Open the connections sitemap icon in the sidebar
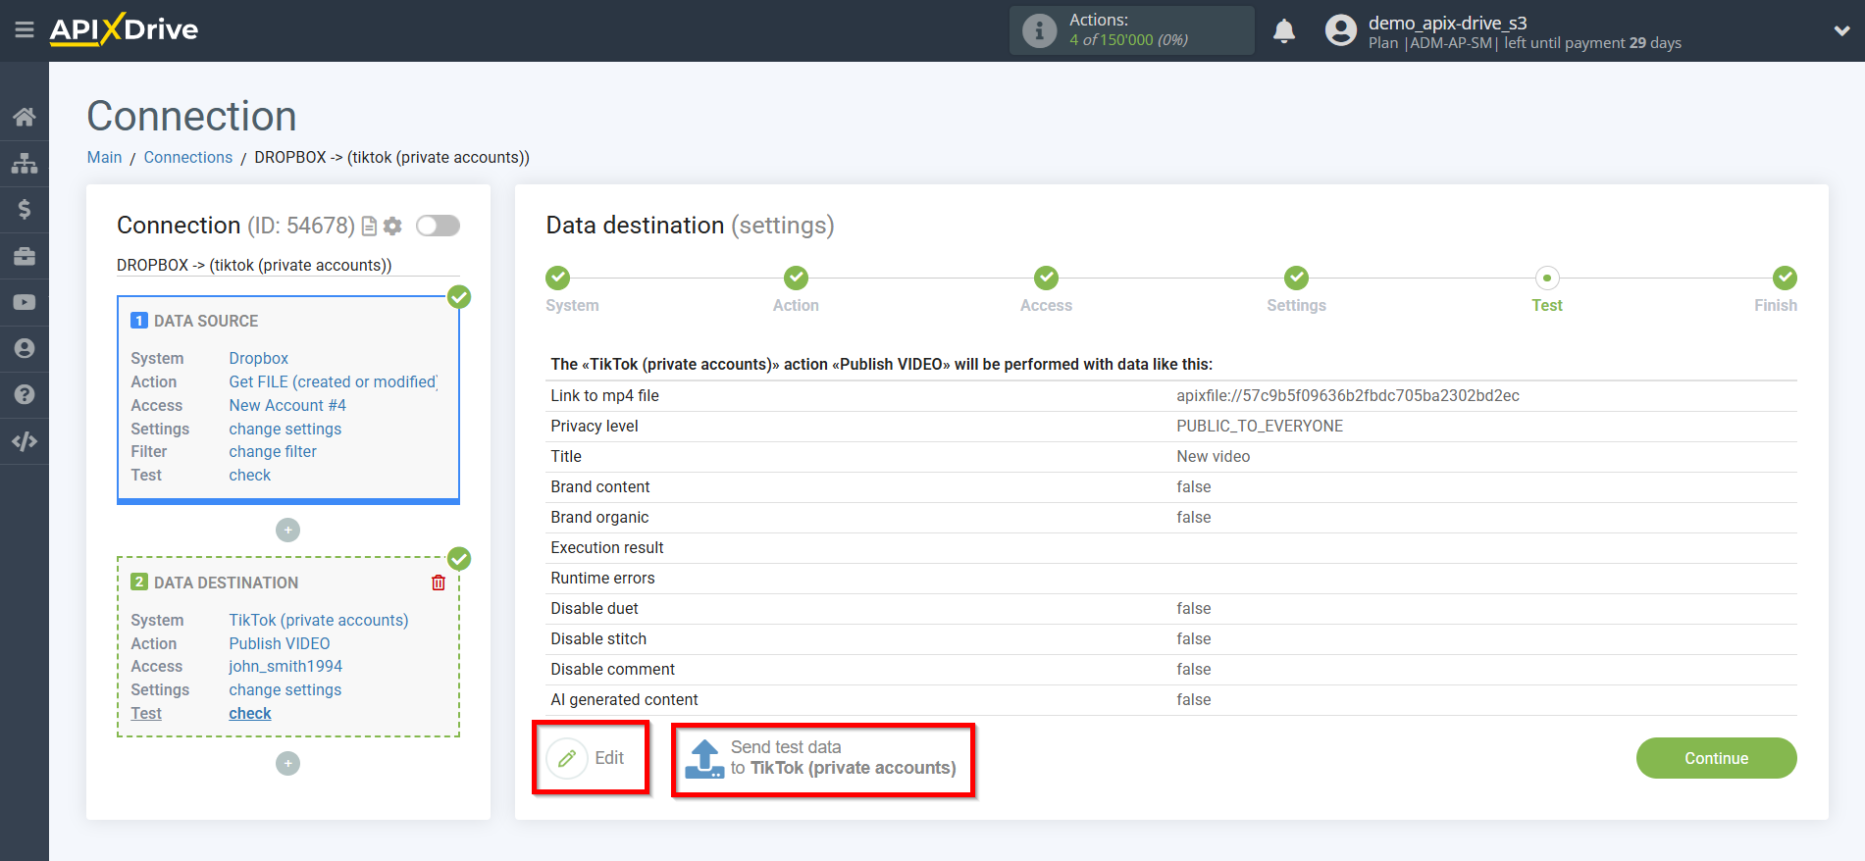Viewport: 1865px width, 861px height. tap(25, 163)
